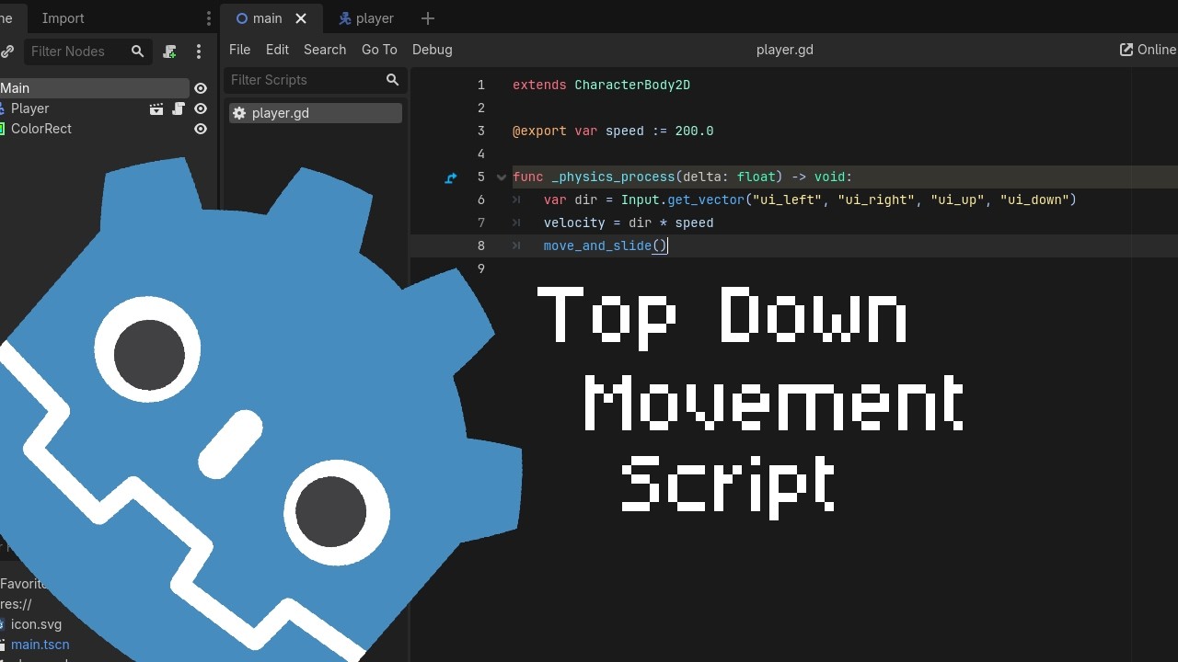Click the Filter Nodes search magnifier icon

[137, 51]
